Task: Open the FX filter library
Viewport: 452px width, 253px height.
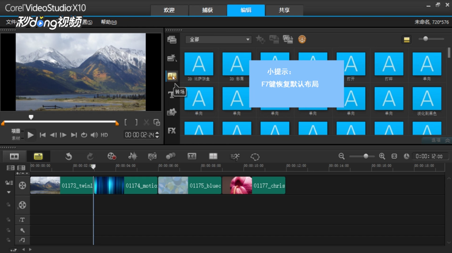Action: click(x=172, y=131)
